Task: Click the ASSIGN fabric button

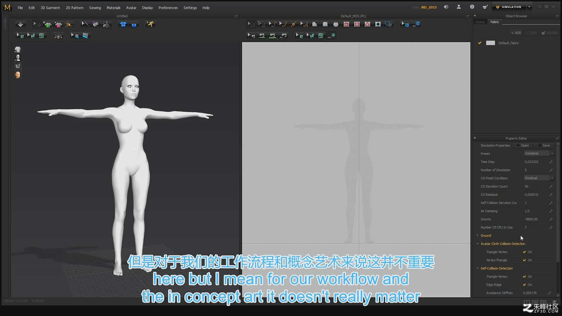Action: pos(549,33)
